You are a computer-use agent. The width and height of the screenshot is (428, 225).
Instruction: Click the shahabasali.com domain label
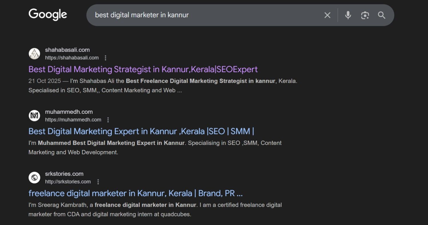click(67, 50)
